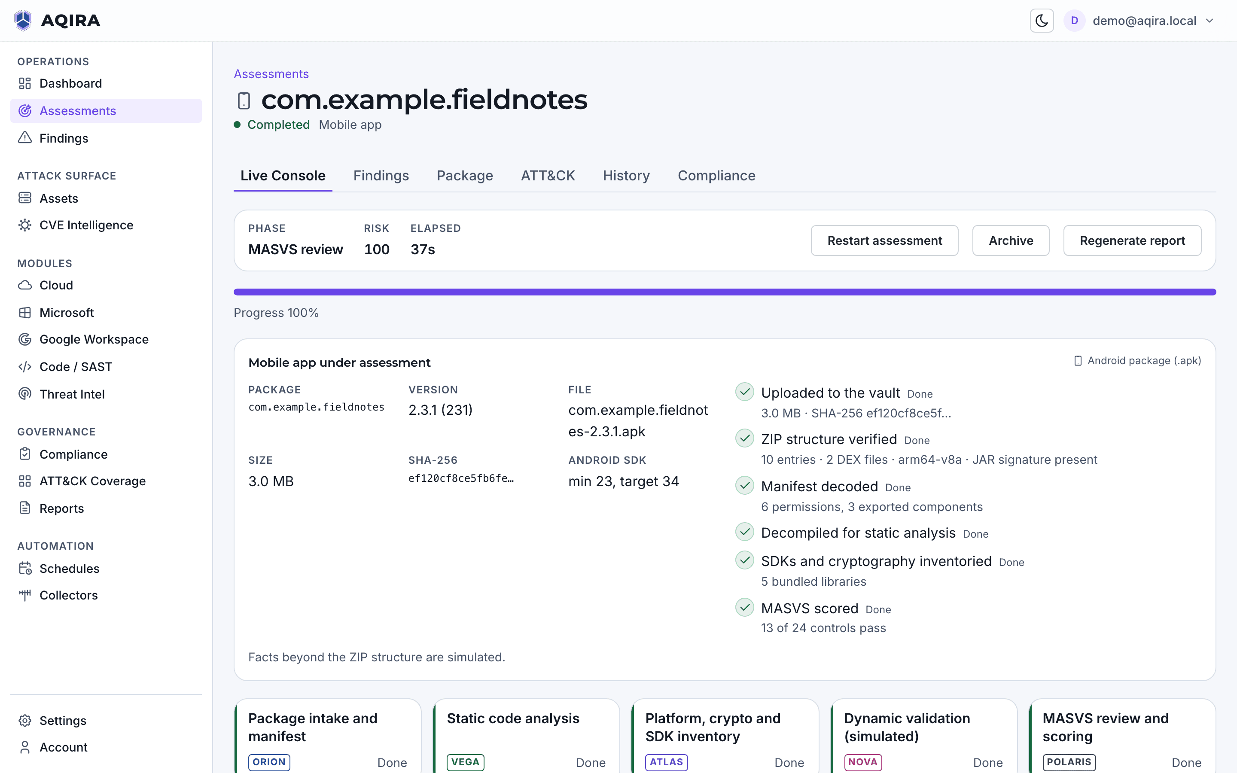1237x773 pixels.
Task: Open the user account dropdown chevron
Action: point(1210,21)
